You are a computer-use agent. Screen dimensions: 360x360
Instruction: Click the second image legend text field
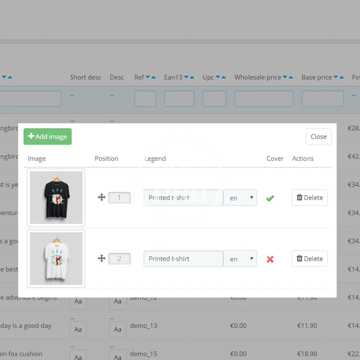[183, 258]
